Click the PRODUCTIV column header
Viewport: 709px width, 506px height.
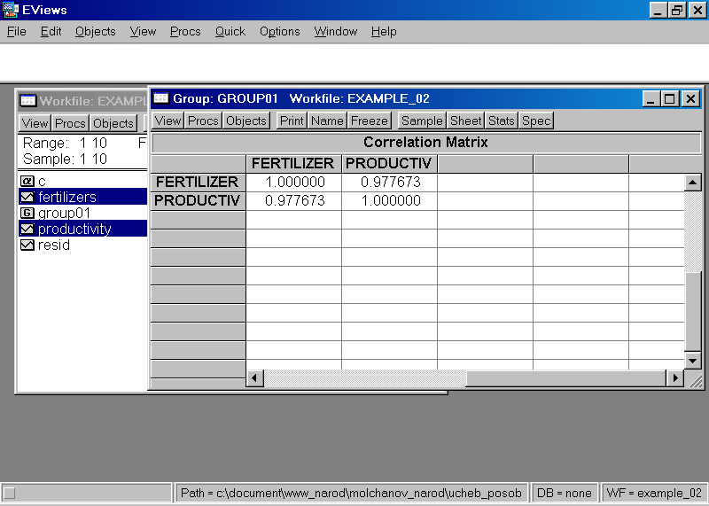[x=389, y=164]
